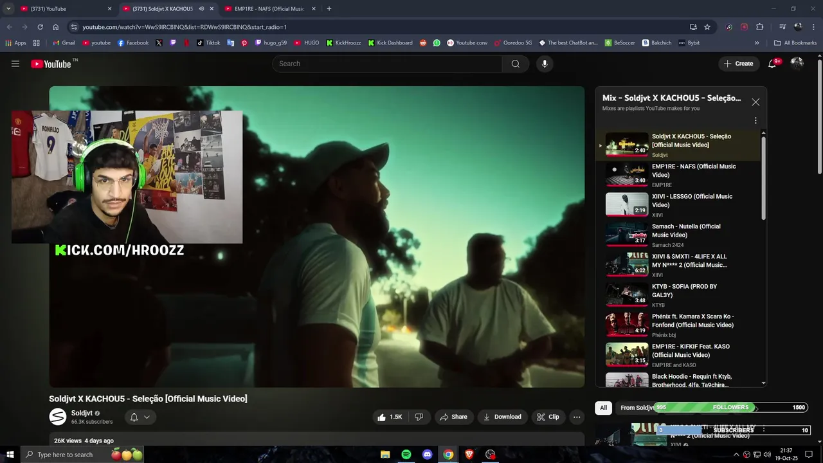This screenshot has width=823, height=463.
Task: Expand the tab search chevron
Action: (x=8, y=9)
